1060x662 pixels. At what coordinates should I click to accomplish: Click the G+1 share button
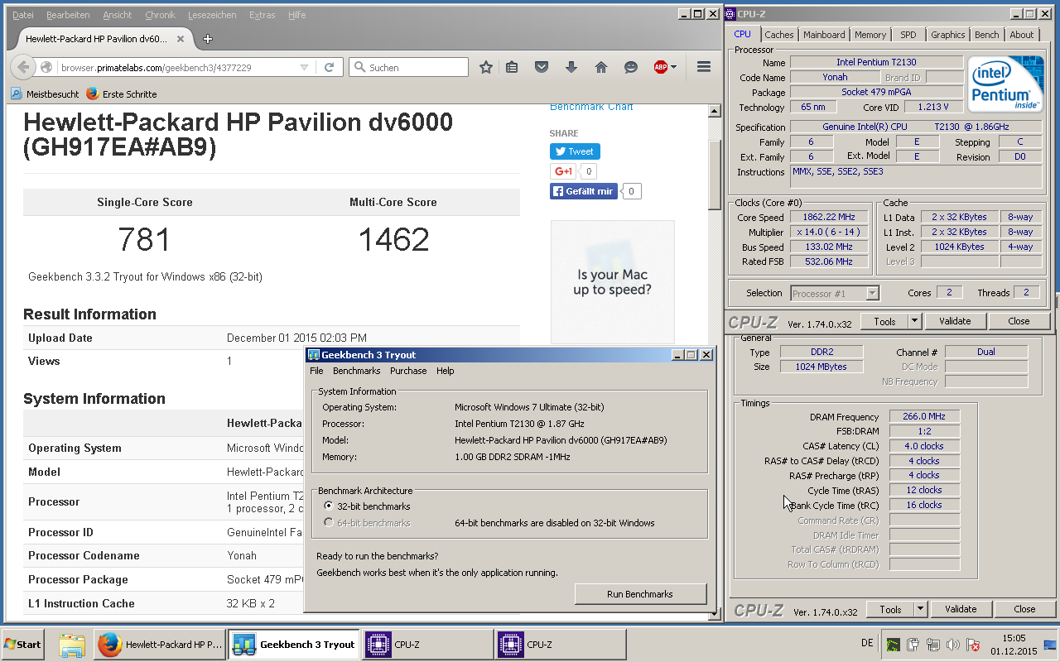tap(563, 171)
